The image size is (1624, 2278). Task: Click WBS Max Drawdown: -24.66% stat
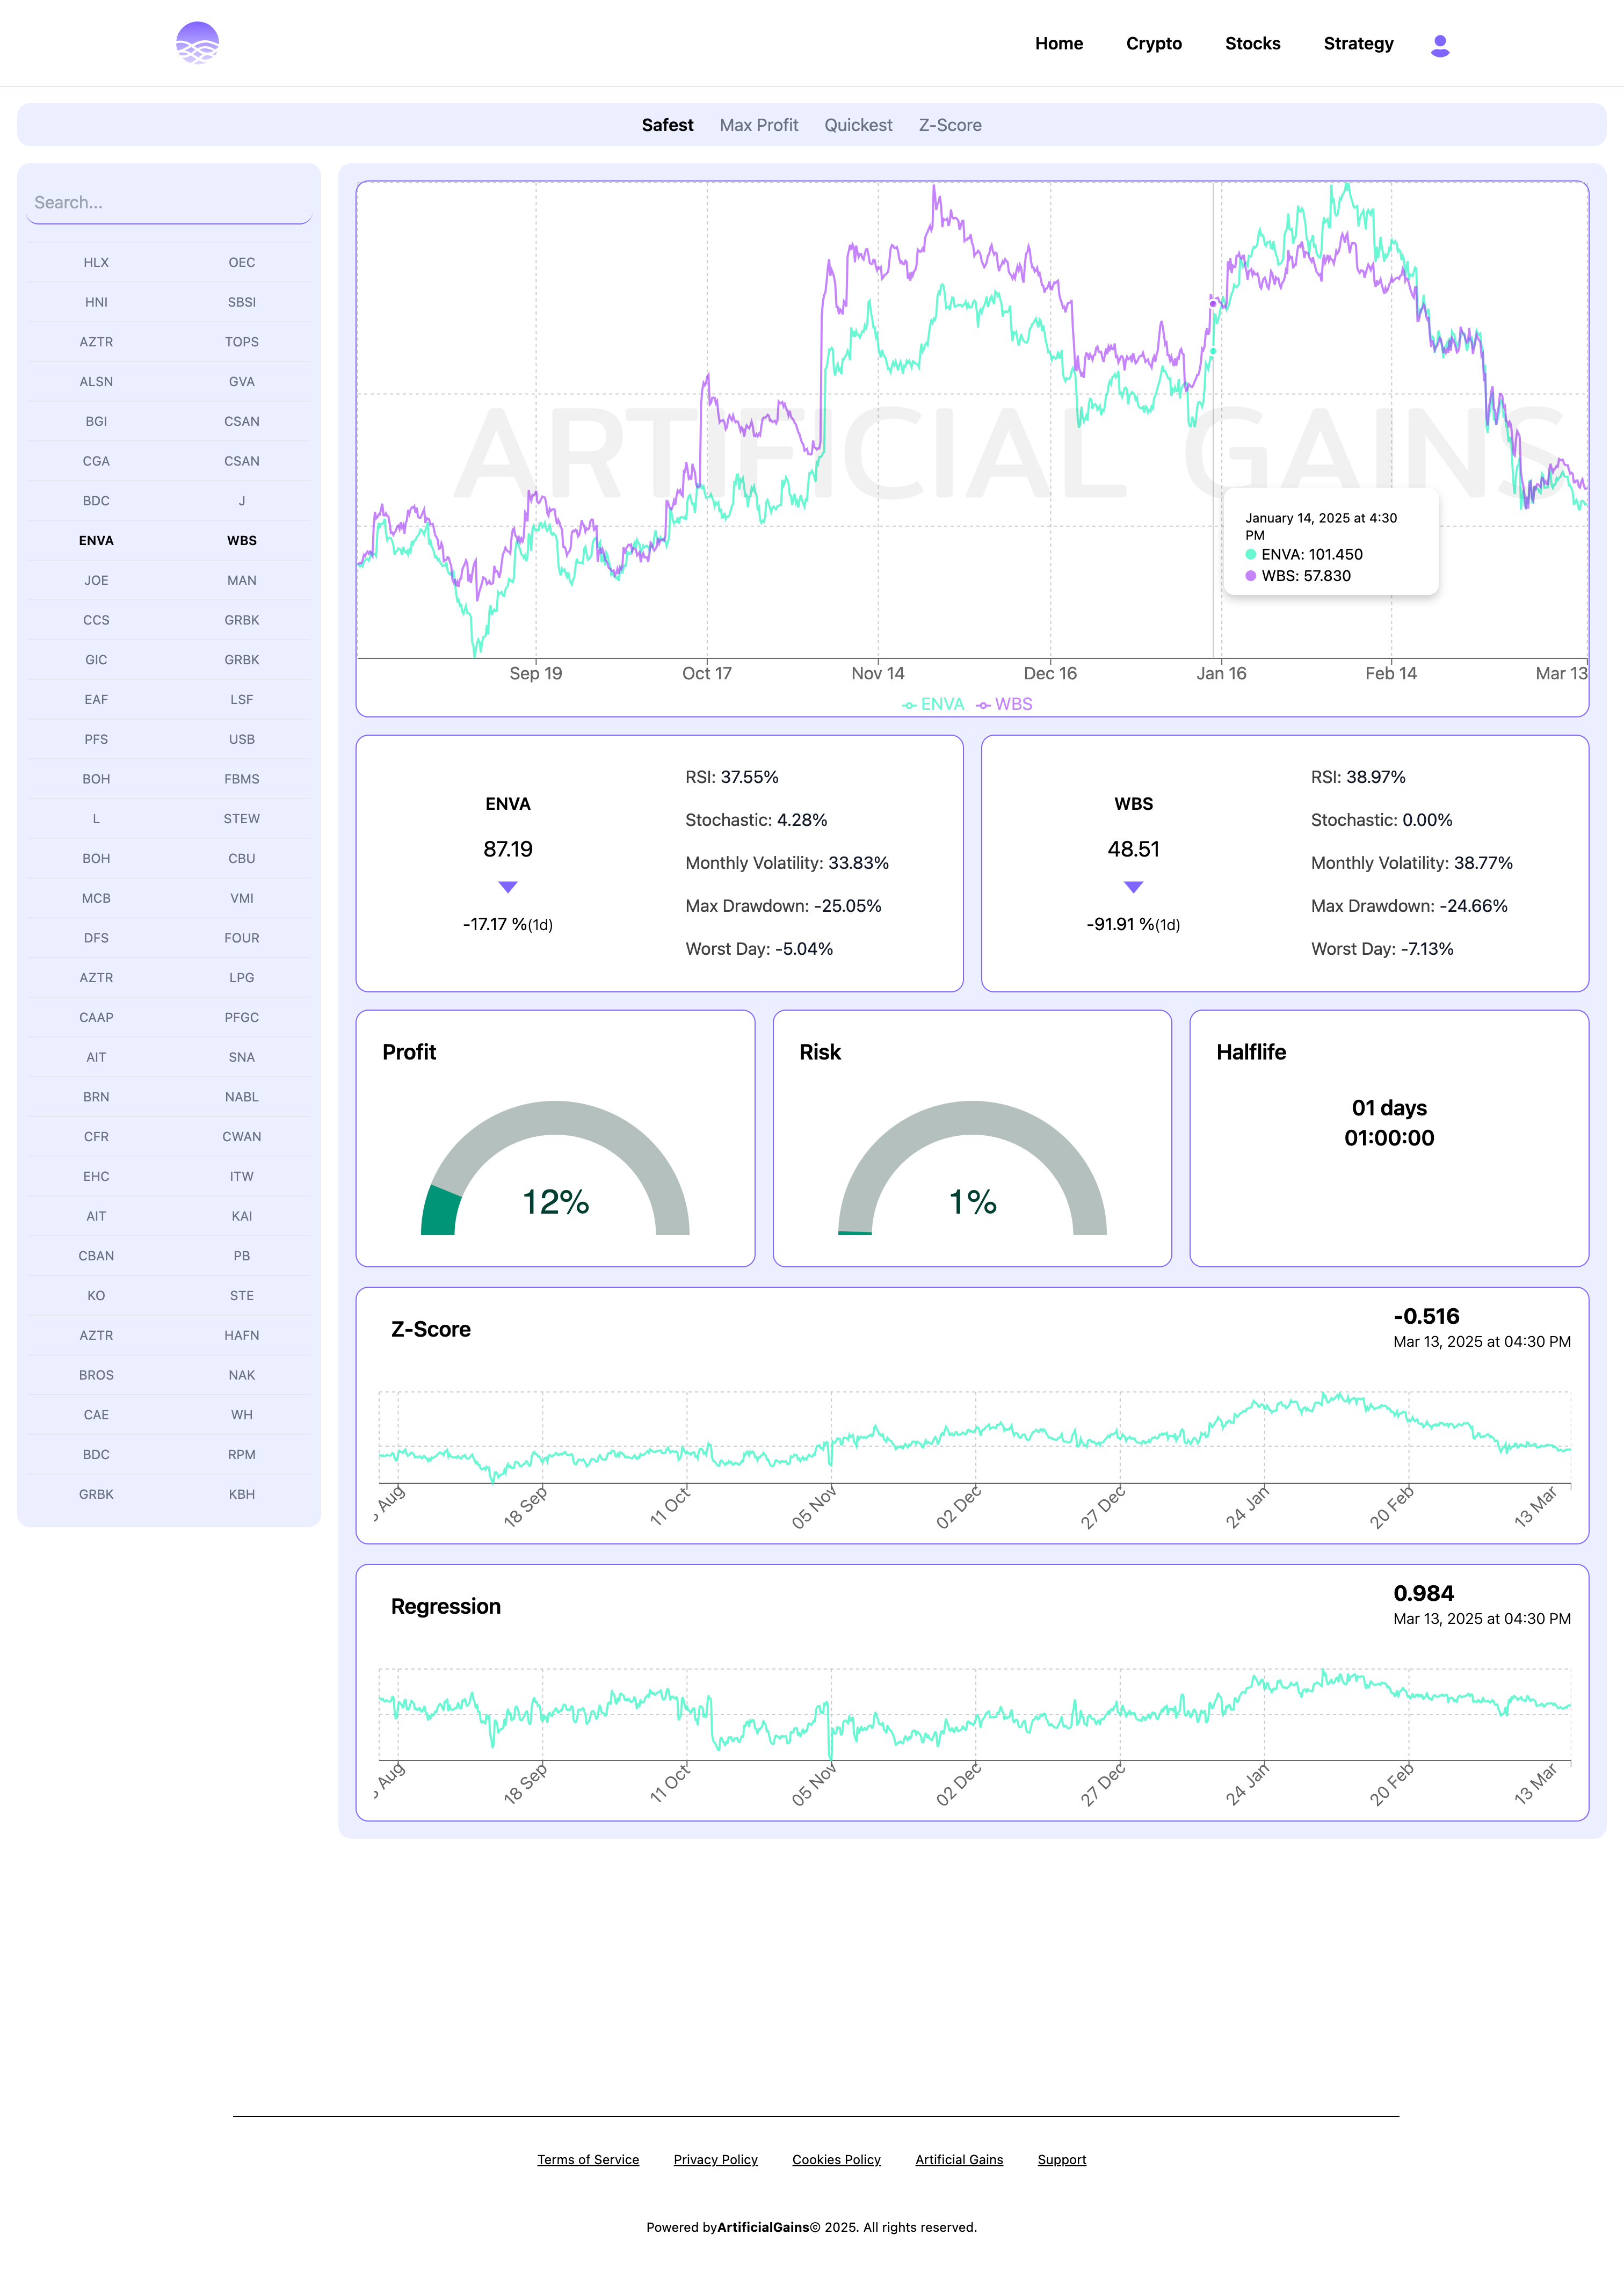point(1409,906)
